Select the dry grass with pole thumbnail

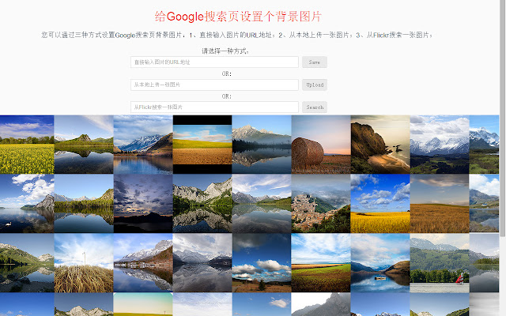pos(84,263)
